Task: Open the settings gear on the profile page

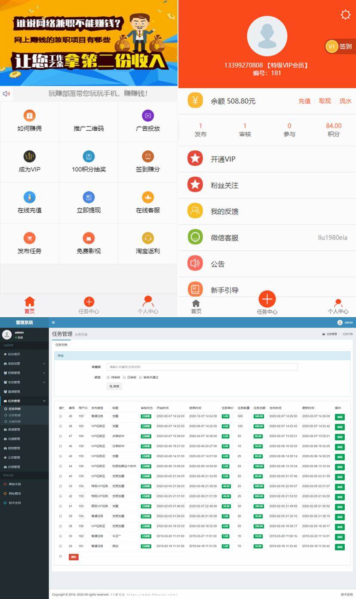Action: [345, 14]
